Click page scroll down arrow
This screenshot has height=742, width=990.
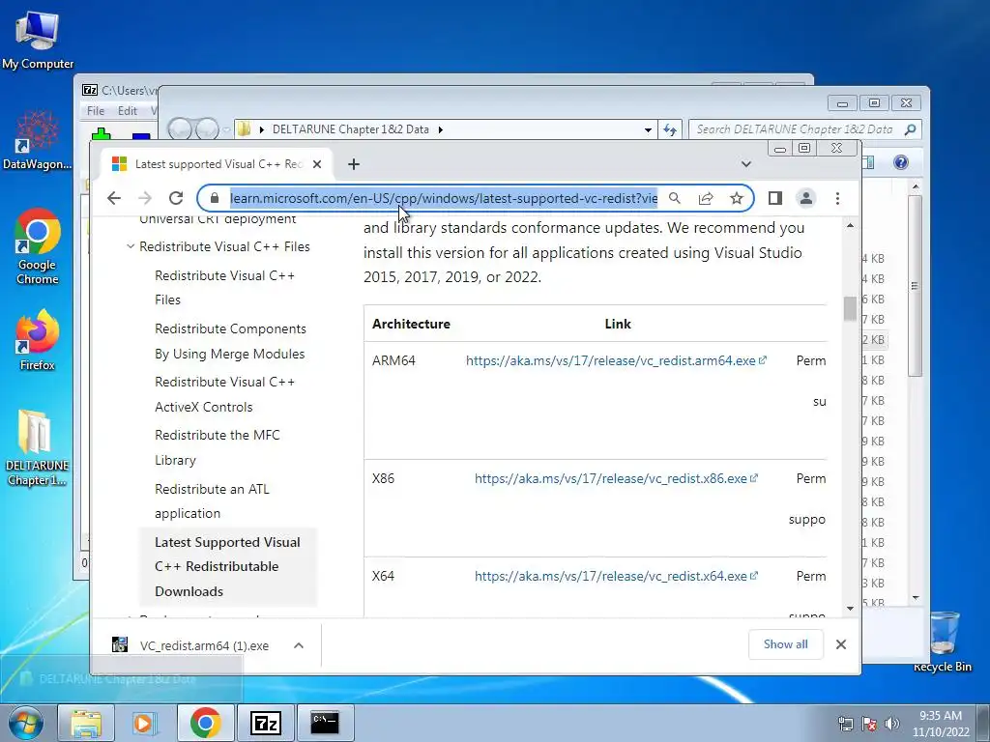click(x=850, y=609)
